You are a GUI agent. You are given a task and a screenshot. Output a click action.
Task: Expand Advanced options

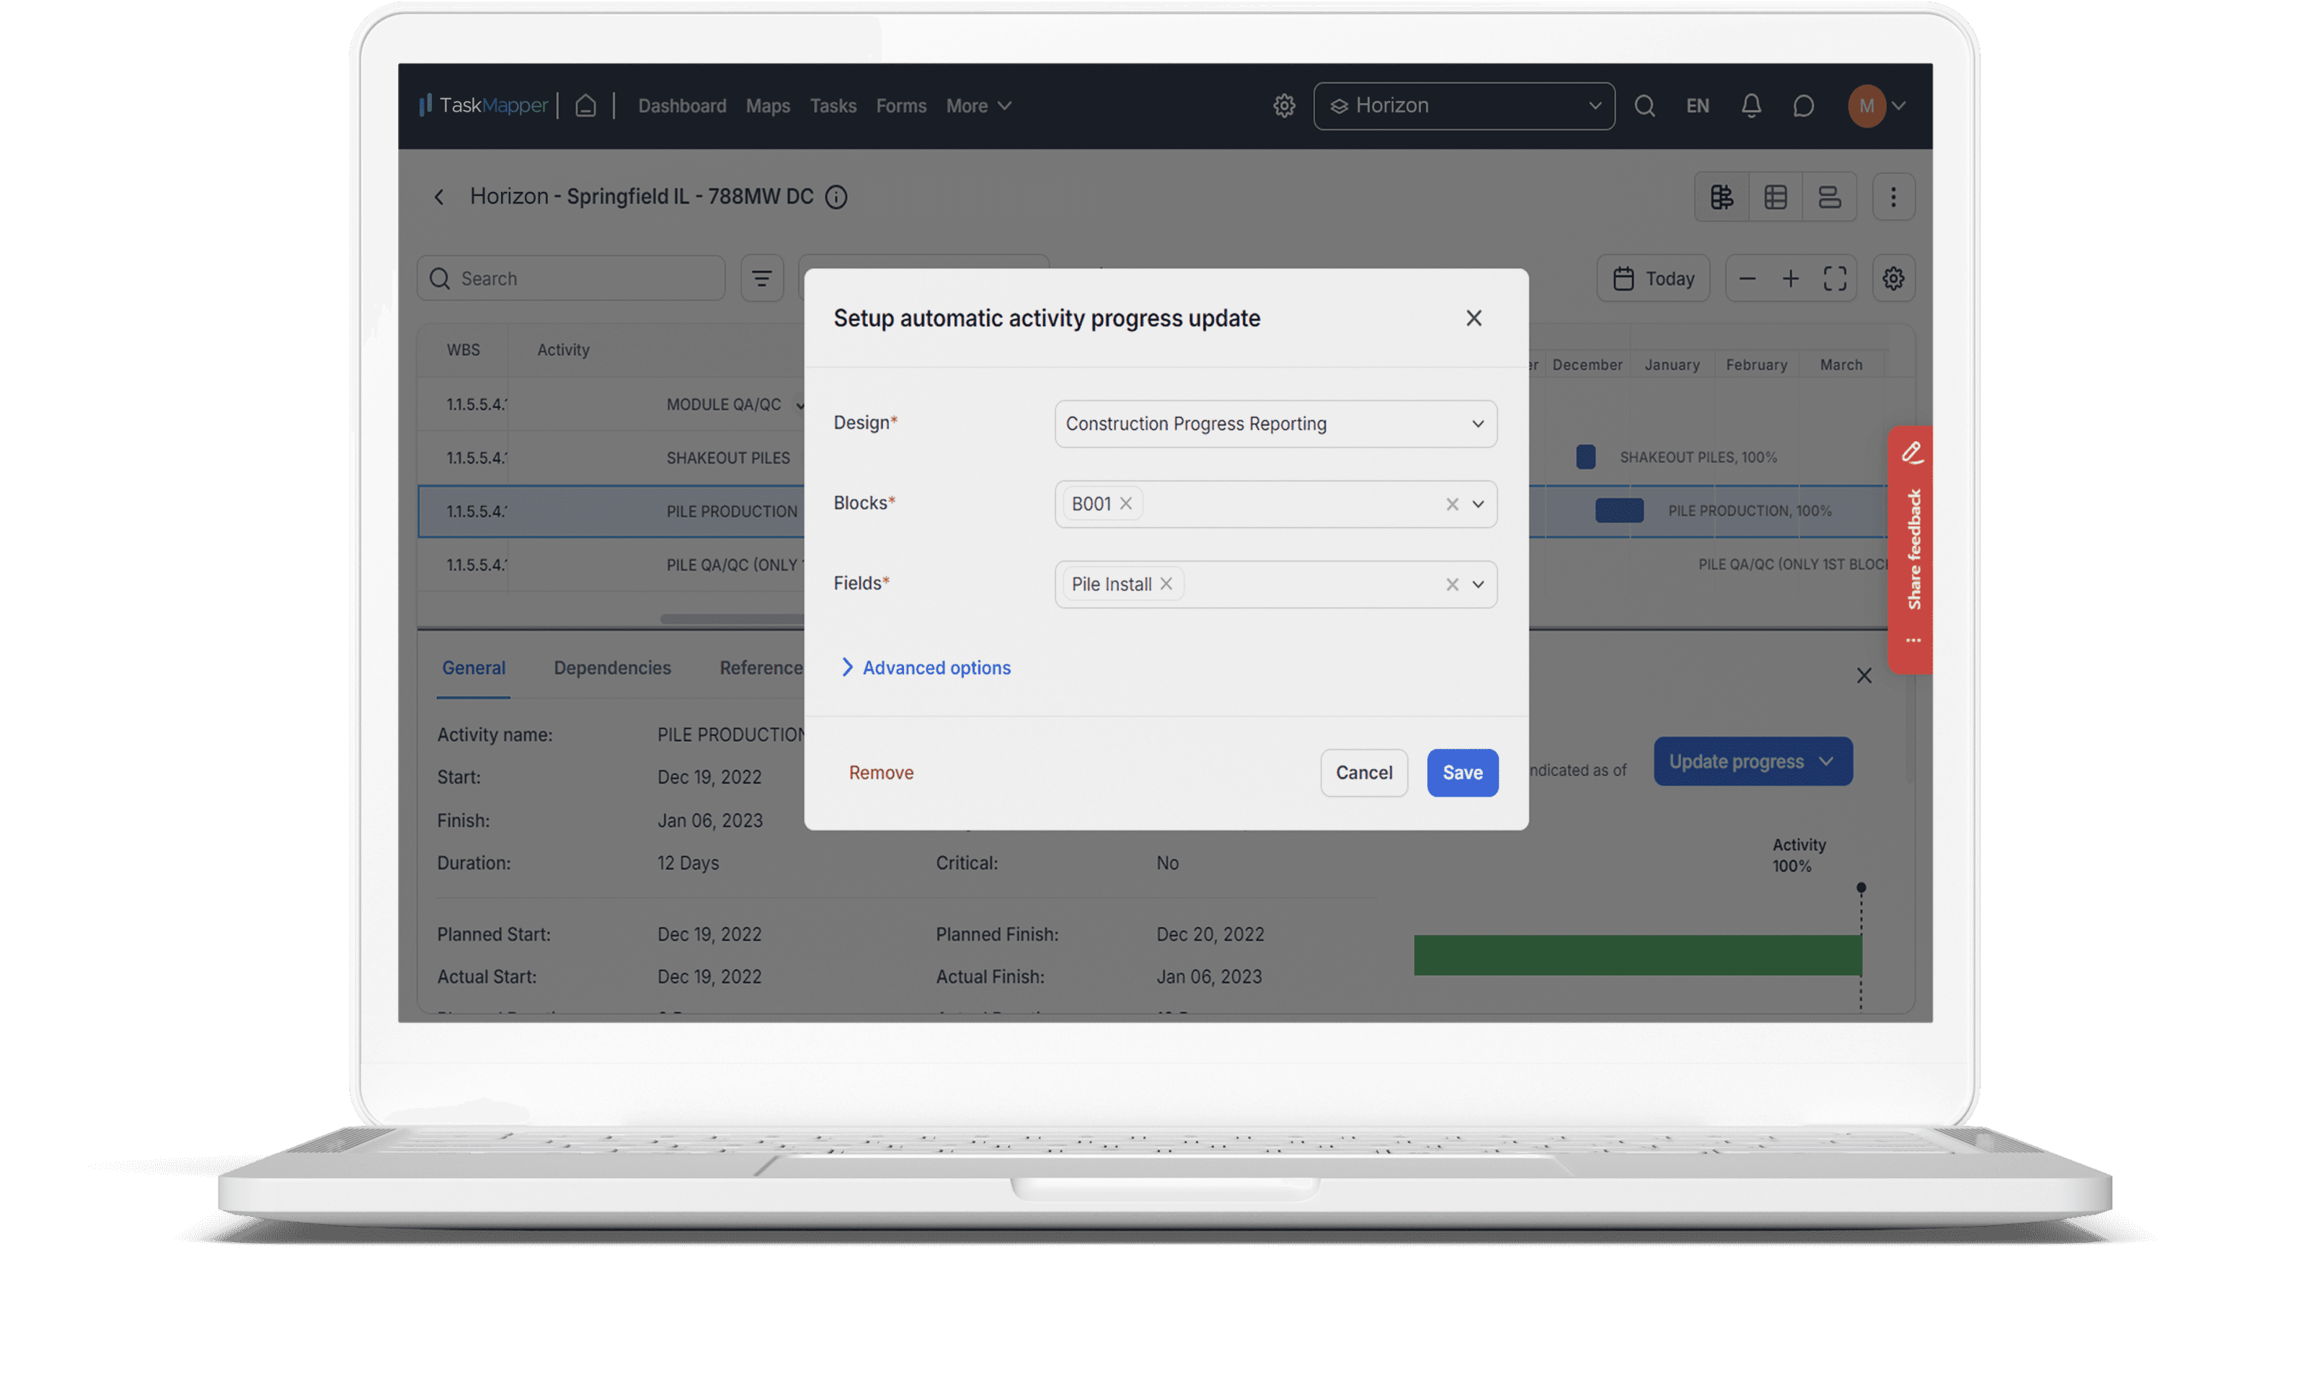tap(925, 668)
